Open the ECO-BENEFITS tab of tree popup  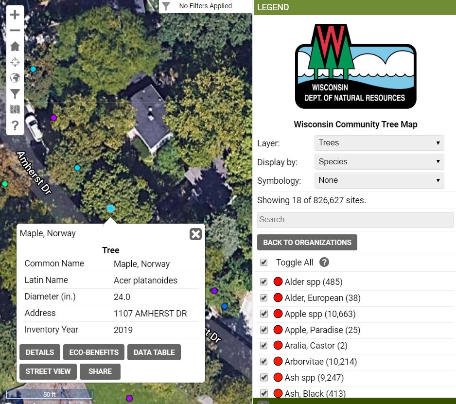point(94,352)
